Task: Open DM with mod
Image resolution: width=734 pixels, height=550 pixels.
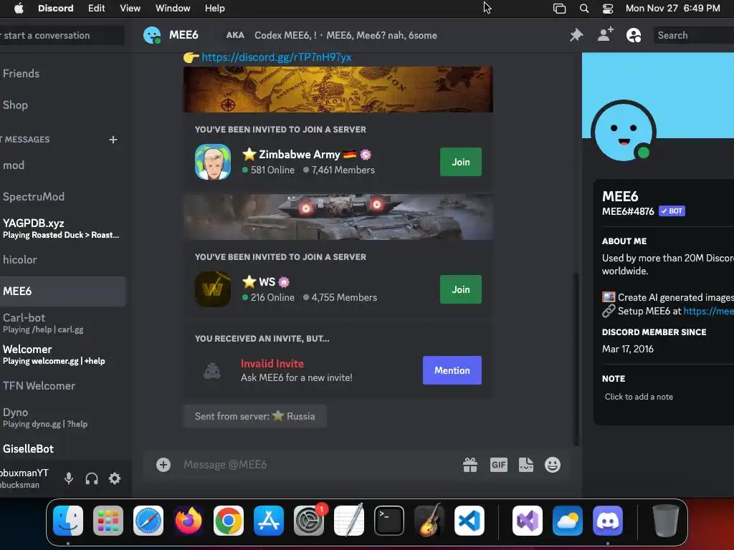Action: tap(63, 165)
